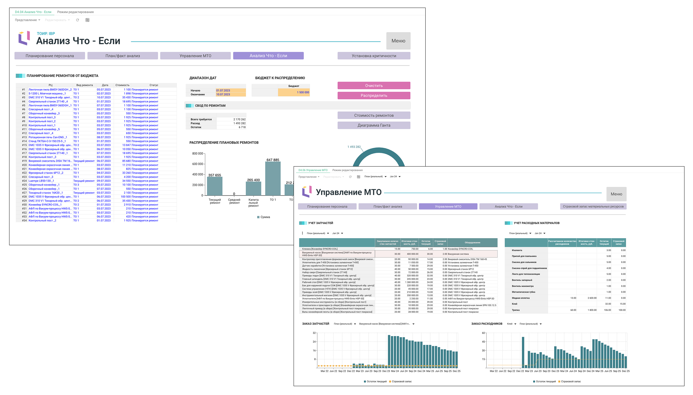Click budget input field showing 1 500 000
693x395 pixels.
pos(294,92)
